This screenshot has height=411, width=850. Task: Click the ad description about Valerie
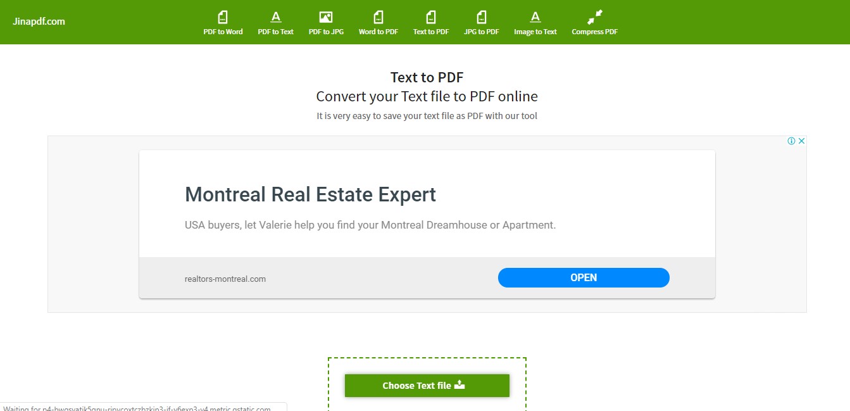click(370, 225)
